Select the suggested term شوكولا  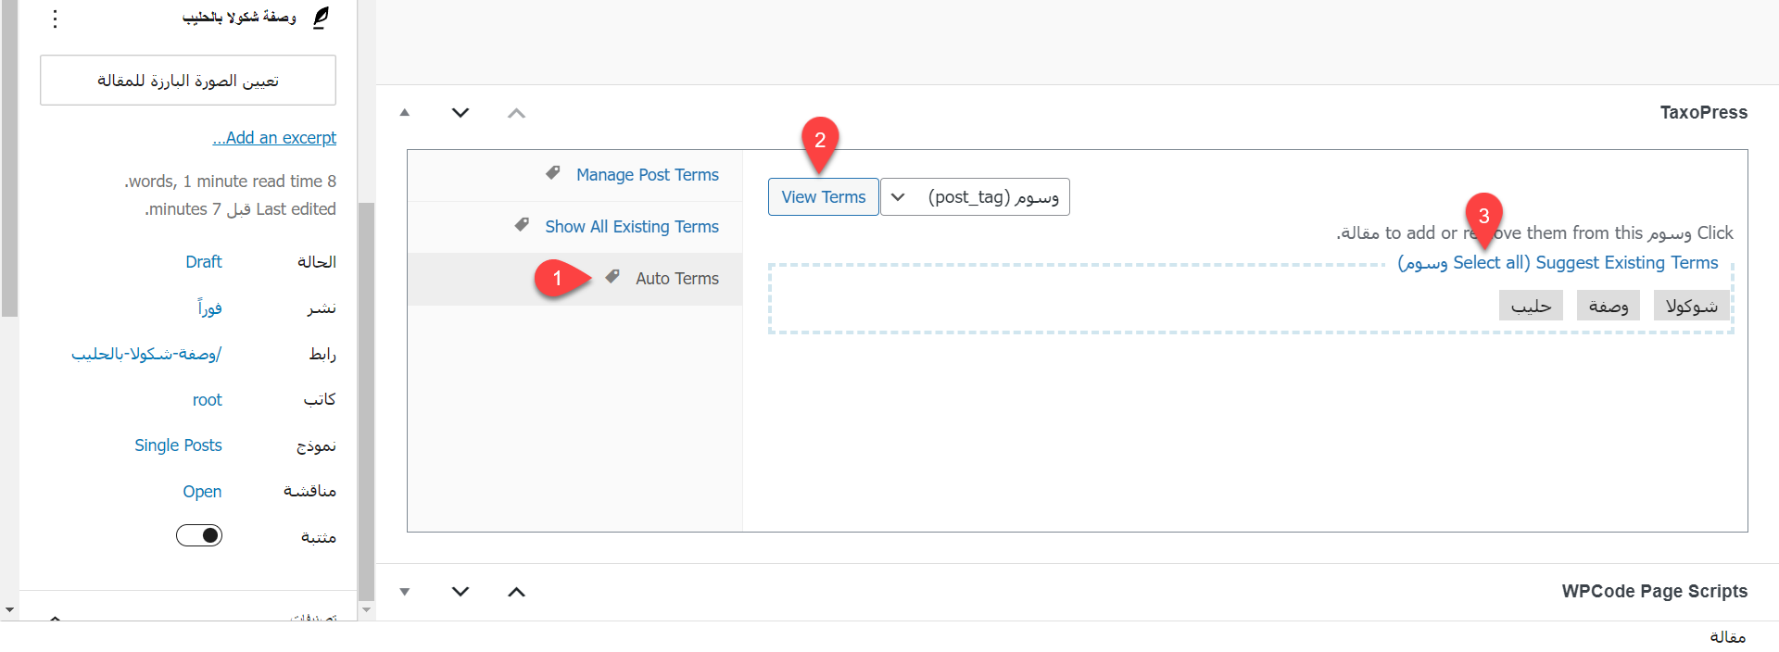tap(1691, 307)
